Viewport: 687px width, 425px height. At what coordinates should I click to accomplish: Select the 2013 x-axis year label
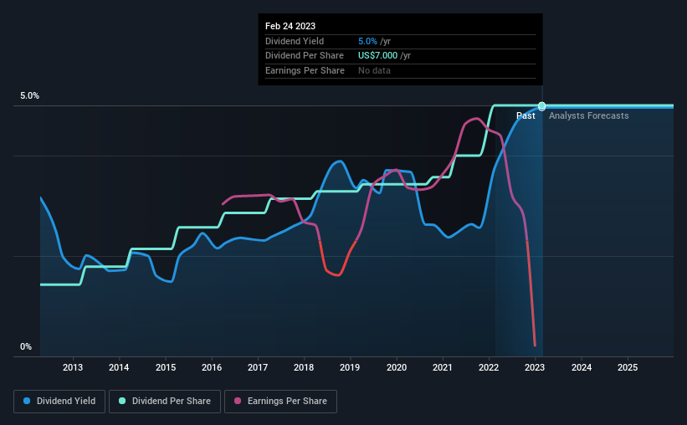click(x=73, y=367)
